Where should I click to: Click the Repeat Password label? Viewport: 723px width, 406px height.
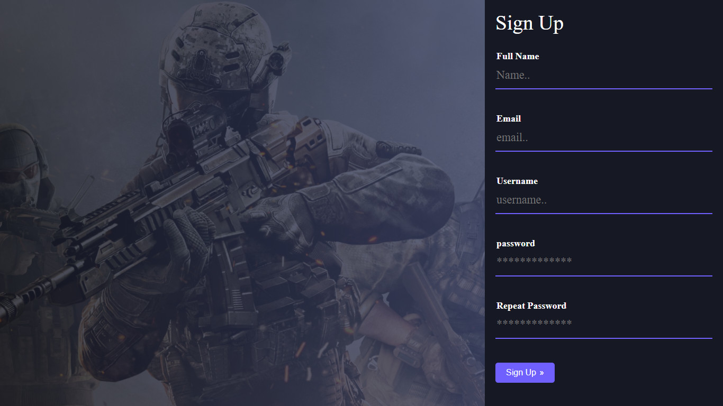pyautogui.click(x=531, y=306)
